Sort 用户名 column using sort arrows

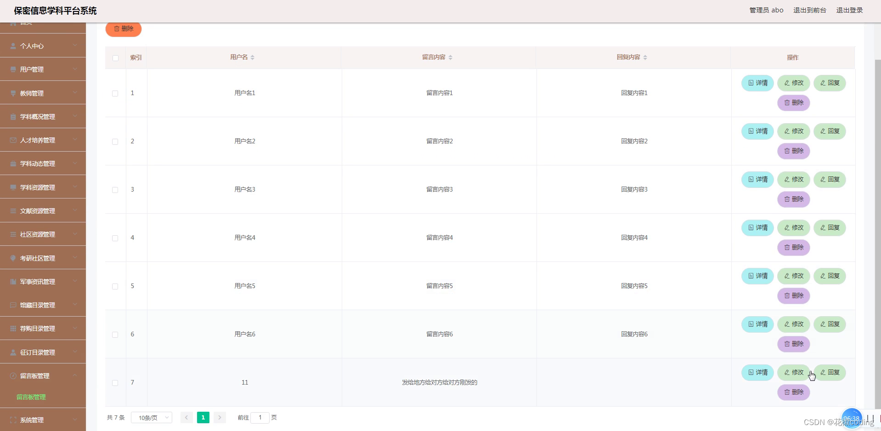coord(253,57)
